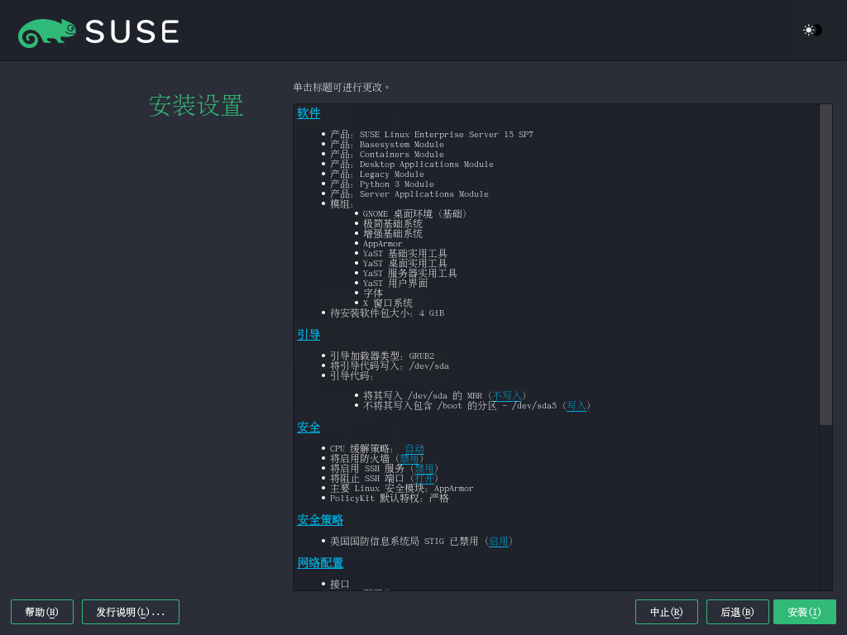Image resolution: width=847 pixels, height=635 pixels.
Task: Click 禁用 link on the SSH service line
Action: (x=424, y=469)
